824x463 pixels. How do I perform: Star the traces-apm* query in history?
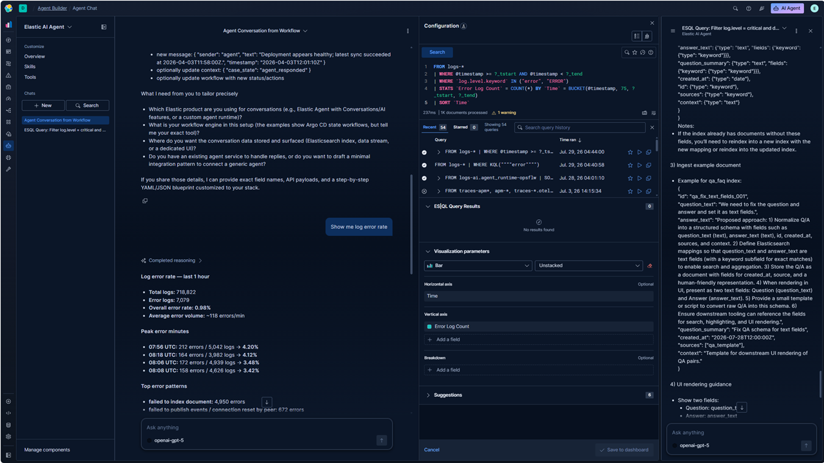(x=630, y=191)
